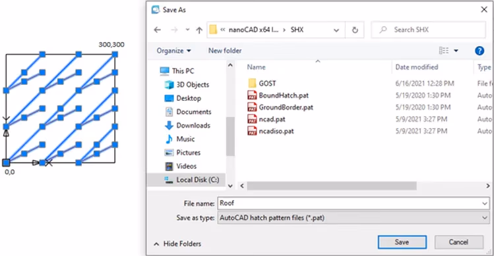Open the Save as type dropdown
The height and width of the screenshot is (256, 494).
pos(353,218)
